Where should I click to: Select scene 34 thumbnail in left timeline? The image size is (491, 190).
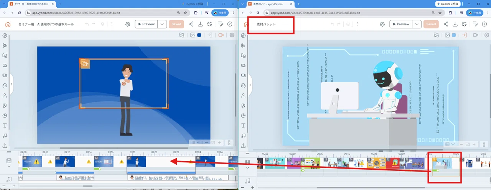[x=136, y=162]
